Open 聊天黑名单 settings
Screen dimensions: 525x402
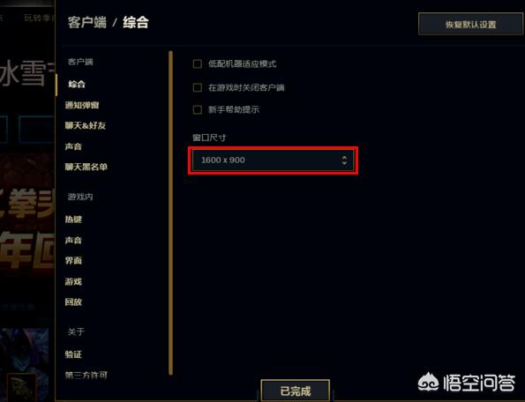pyautogui.click(x=86, y=167)
